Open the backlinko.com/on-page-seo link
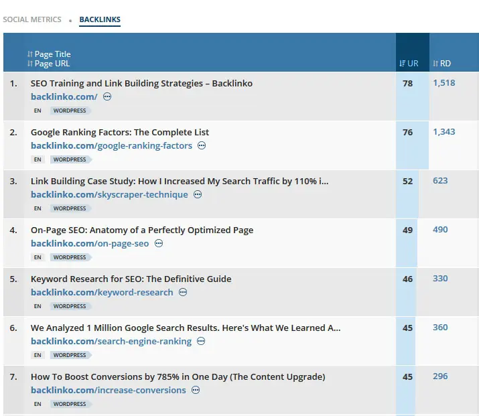The height and width of the screenshot is (416, 479). (x=90, y=243)
